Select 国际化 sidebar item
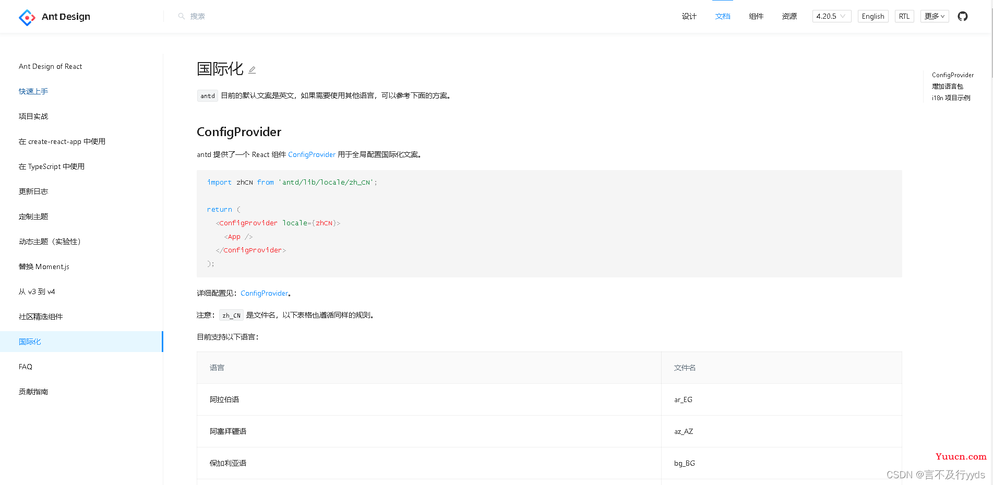 point(81,342)
